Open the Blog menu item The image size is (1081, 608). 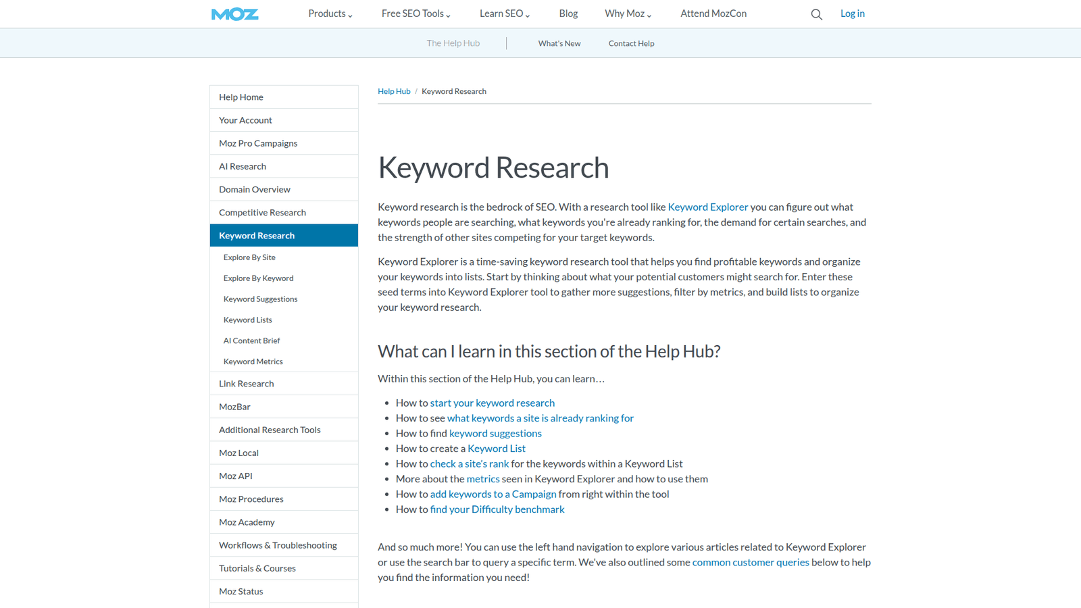(568, 14)
